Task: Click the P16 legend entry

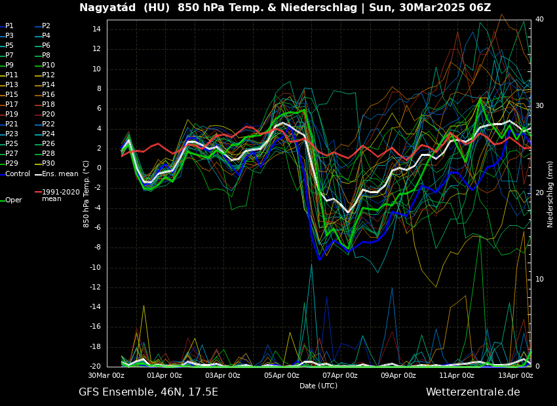Action: click(48, 95)
